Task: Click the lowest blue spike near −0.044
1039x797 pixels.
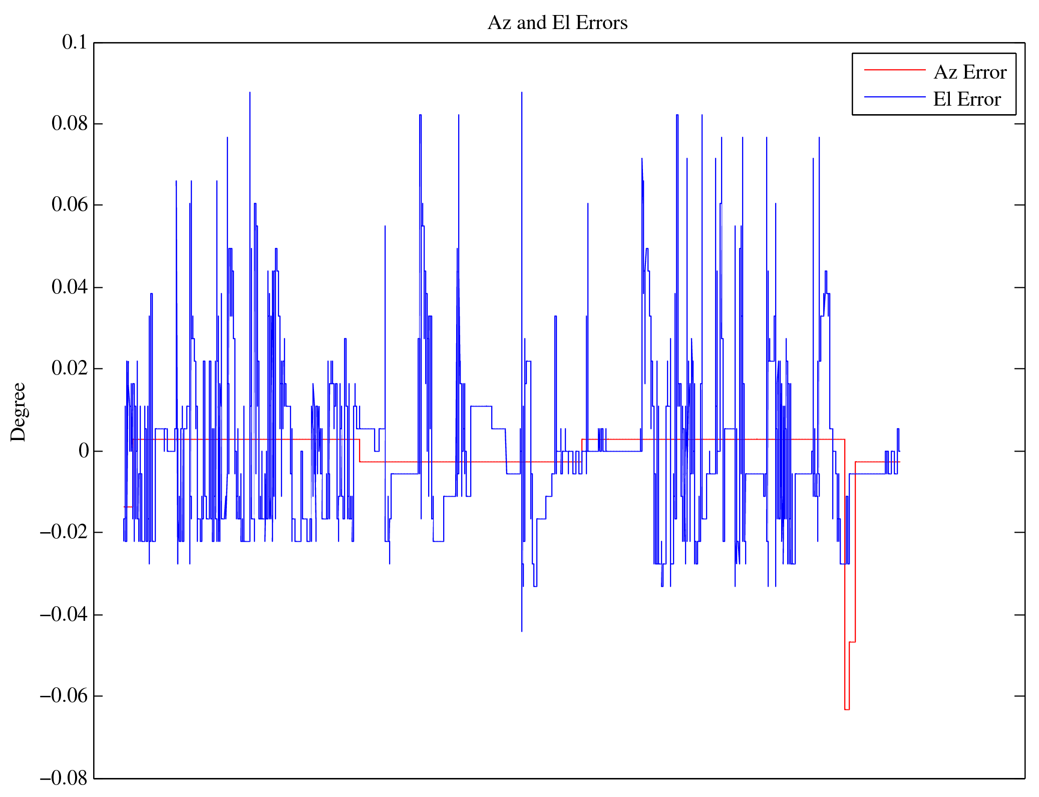Action: (x=521, y=630)
